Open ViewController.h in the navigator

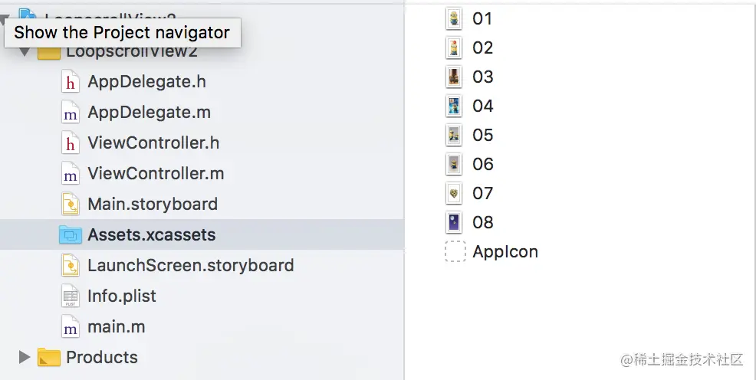[153, 143]
